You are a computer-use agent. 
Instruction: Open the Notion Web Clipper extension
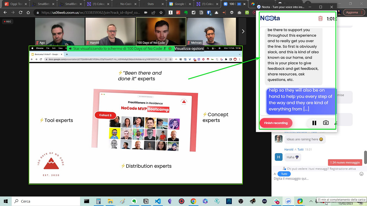tap(201, 13)
